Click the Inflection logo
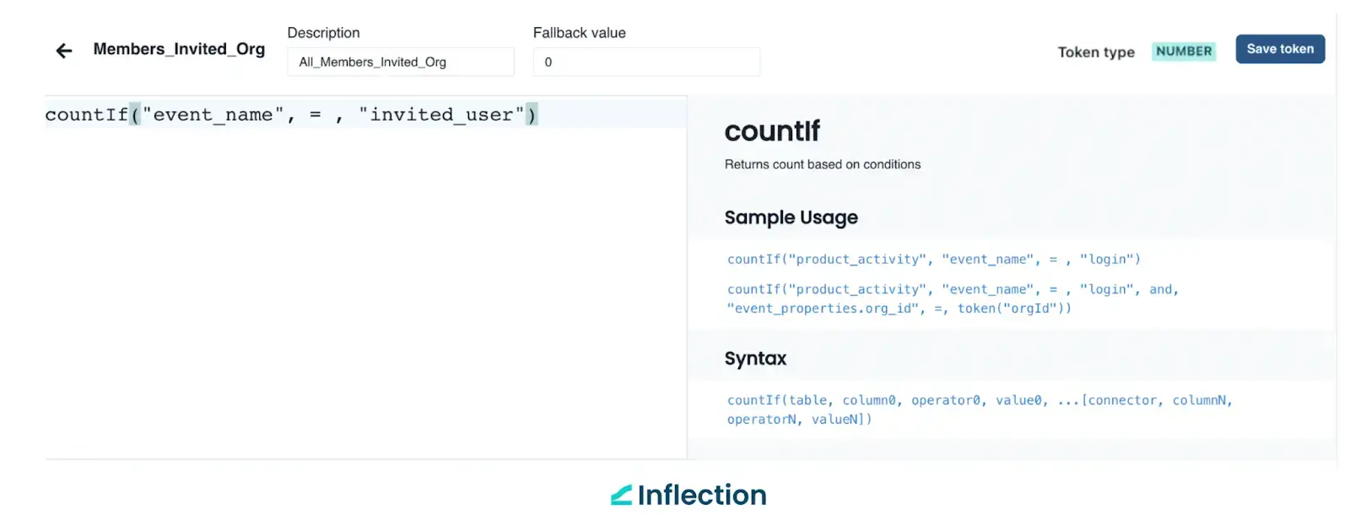 (x=688, y=495)
